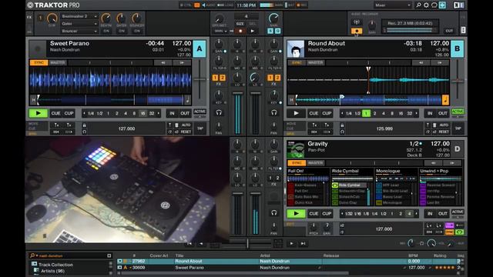Select Track Collection in browser tree
This screenshot has width=493, height=277.
[55, 265]
